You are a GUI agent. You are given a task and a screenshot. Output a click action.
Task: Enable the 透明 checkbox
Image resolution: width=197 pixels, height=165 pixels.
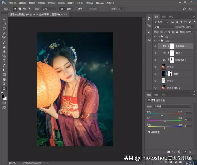pyautogui.click(x=76, y=9)
